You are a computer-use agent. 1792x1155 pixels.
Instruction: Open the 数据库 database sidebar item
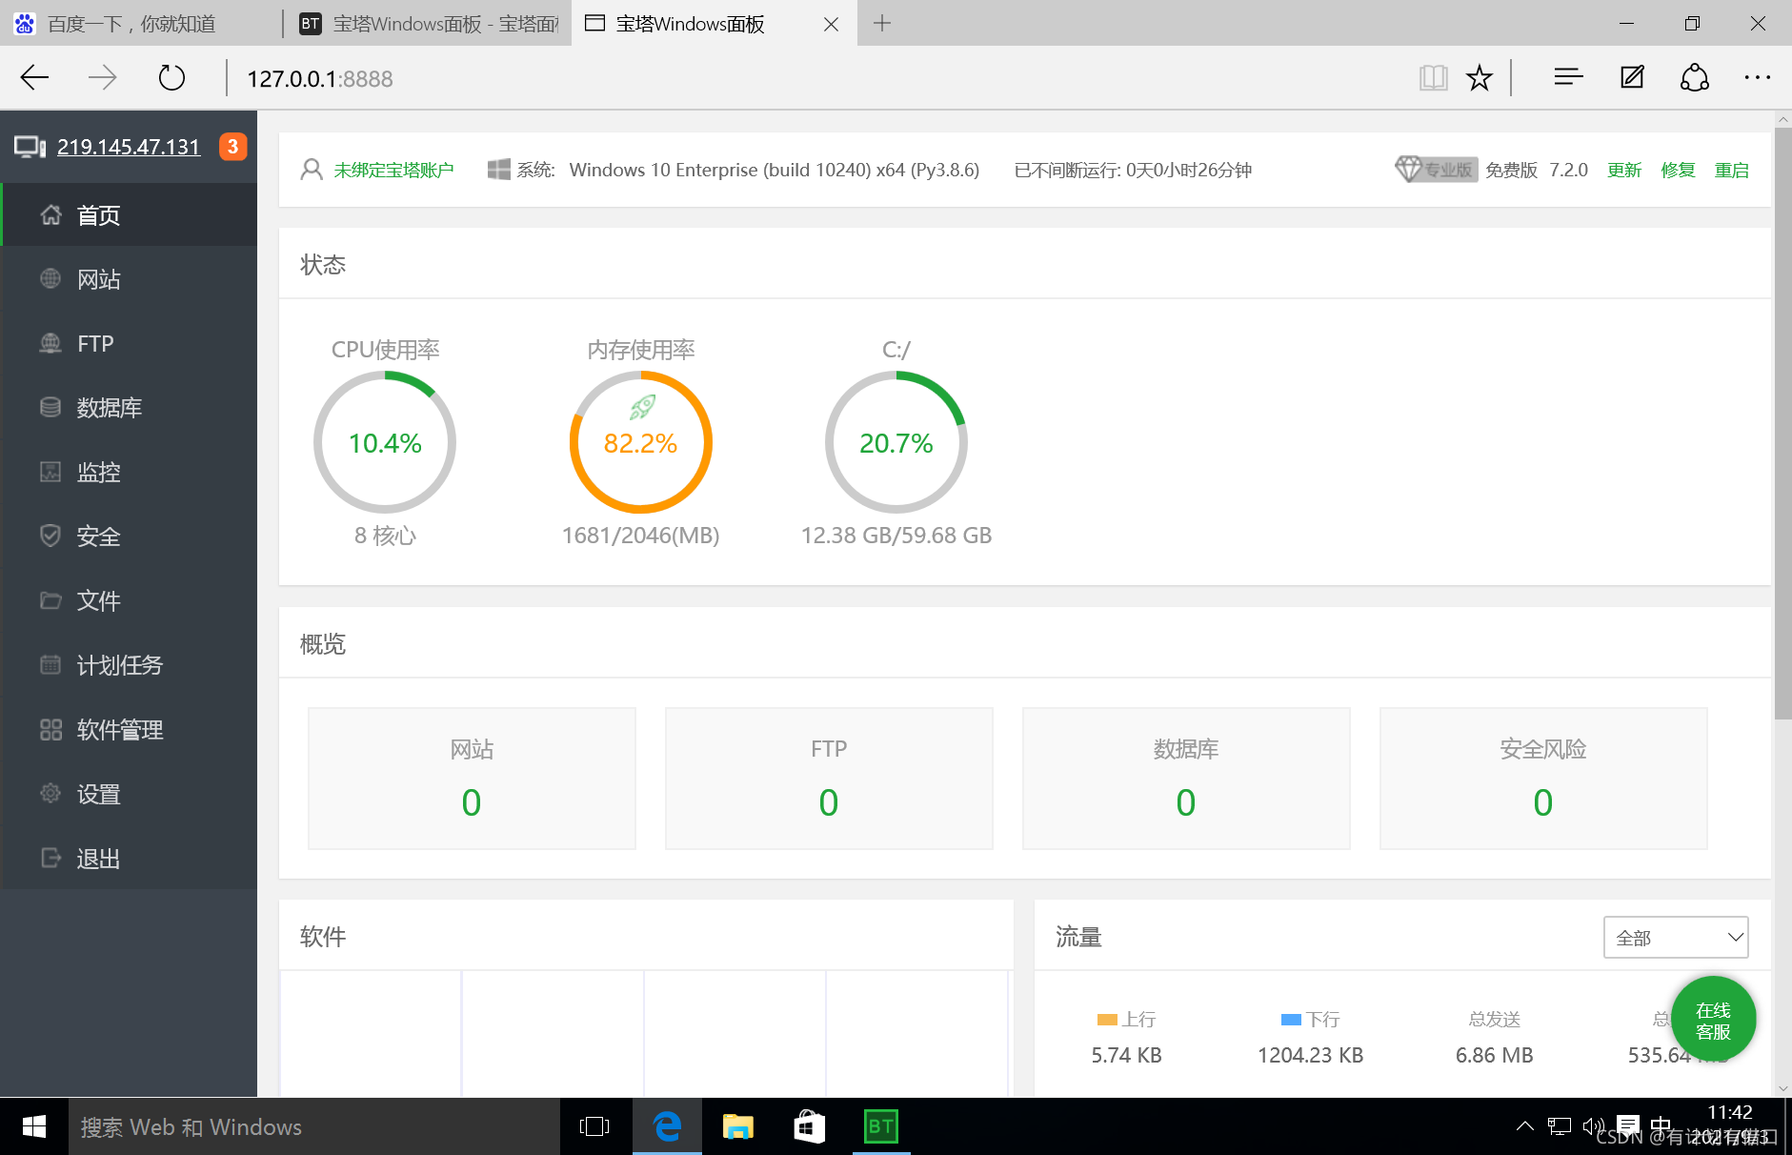130,408
